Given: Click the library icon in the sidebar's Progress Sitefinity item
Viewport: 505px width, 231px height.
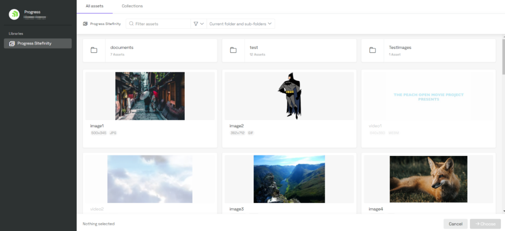Looking at the screenshot, I should [12, 44].
